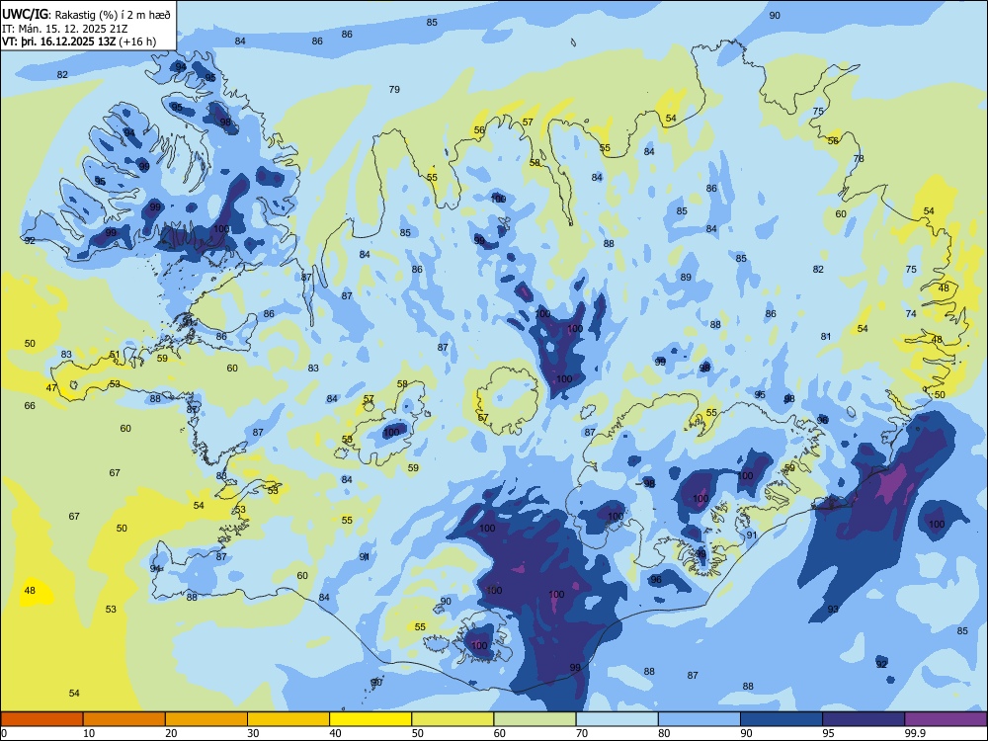Image resolution: width=988 pixels, height=741 pixels.
Task: Choose the purple legend swatch above 99.9
Action: (x=946, y=719)
